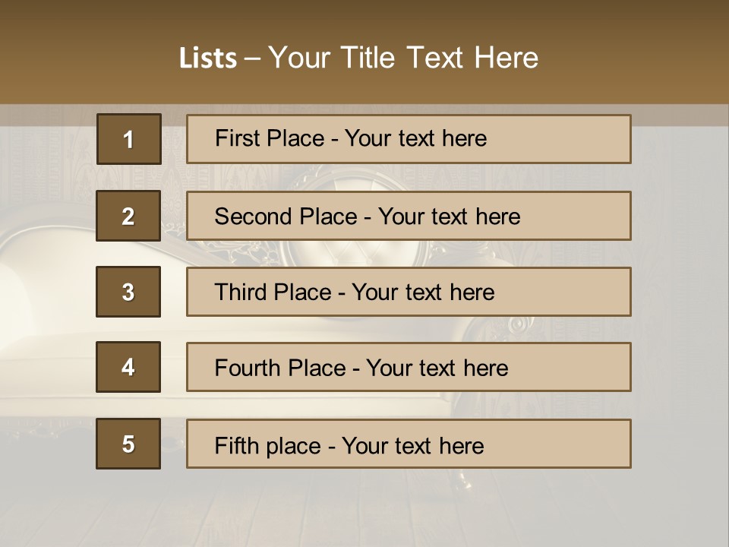
Task: Click the wall panel right of the list
Action: pyautogui.click(x=680, y=289)
